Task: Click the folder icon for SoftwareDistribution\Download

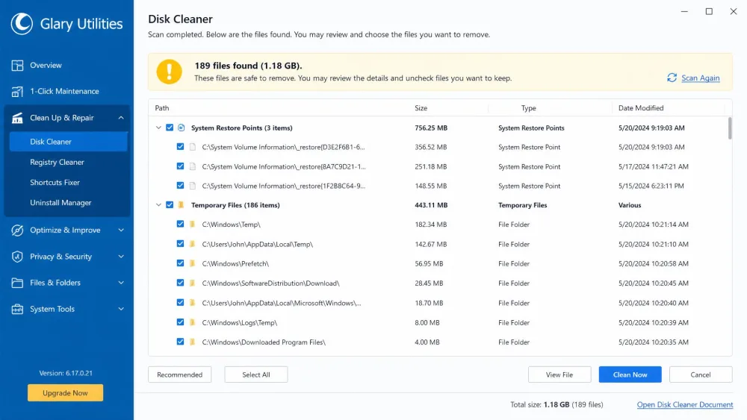Action: point(193,283)
